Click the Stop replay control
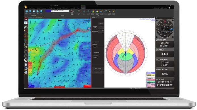This screenshot has width=197, height=110. pyautogui.click(x=34, y=11)
